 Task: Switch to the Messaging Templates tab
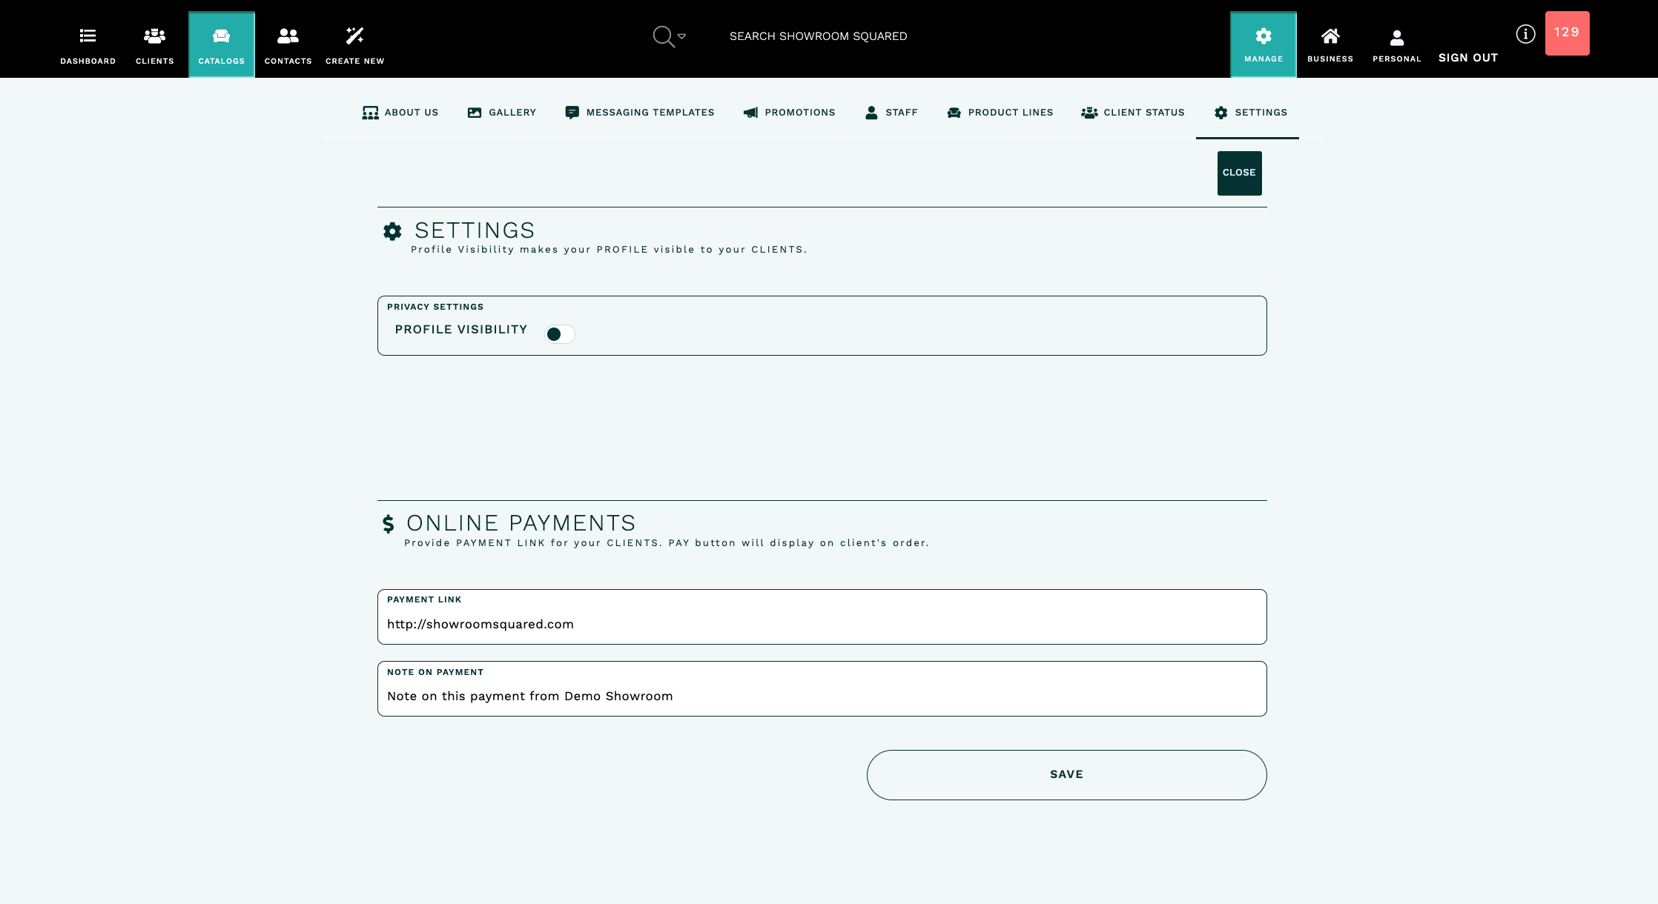[639, 112]
